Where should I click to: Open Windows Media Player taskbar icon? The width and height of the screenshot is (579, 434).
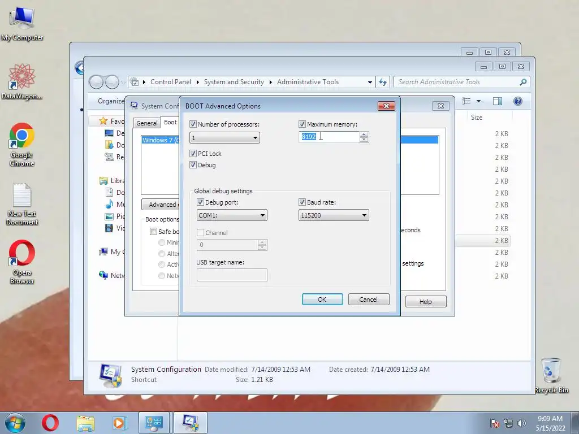pyautogui.click(x=120, y=423)
